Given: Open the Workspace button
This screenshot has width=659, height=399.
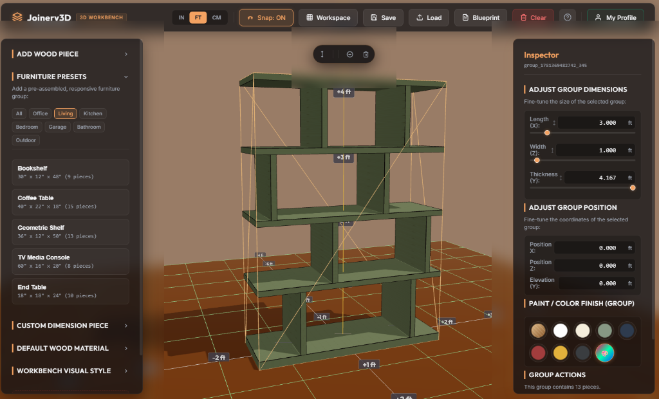Looking at the screenshot, I should (328, 17).
